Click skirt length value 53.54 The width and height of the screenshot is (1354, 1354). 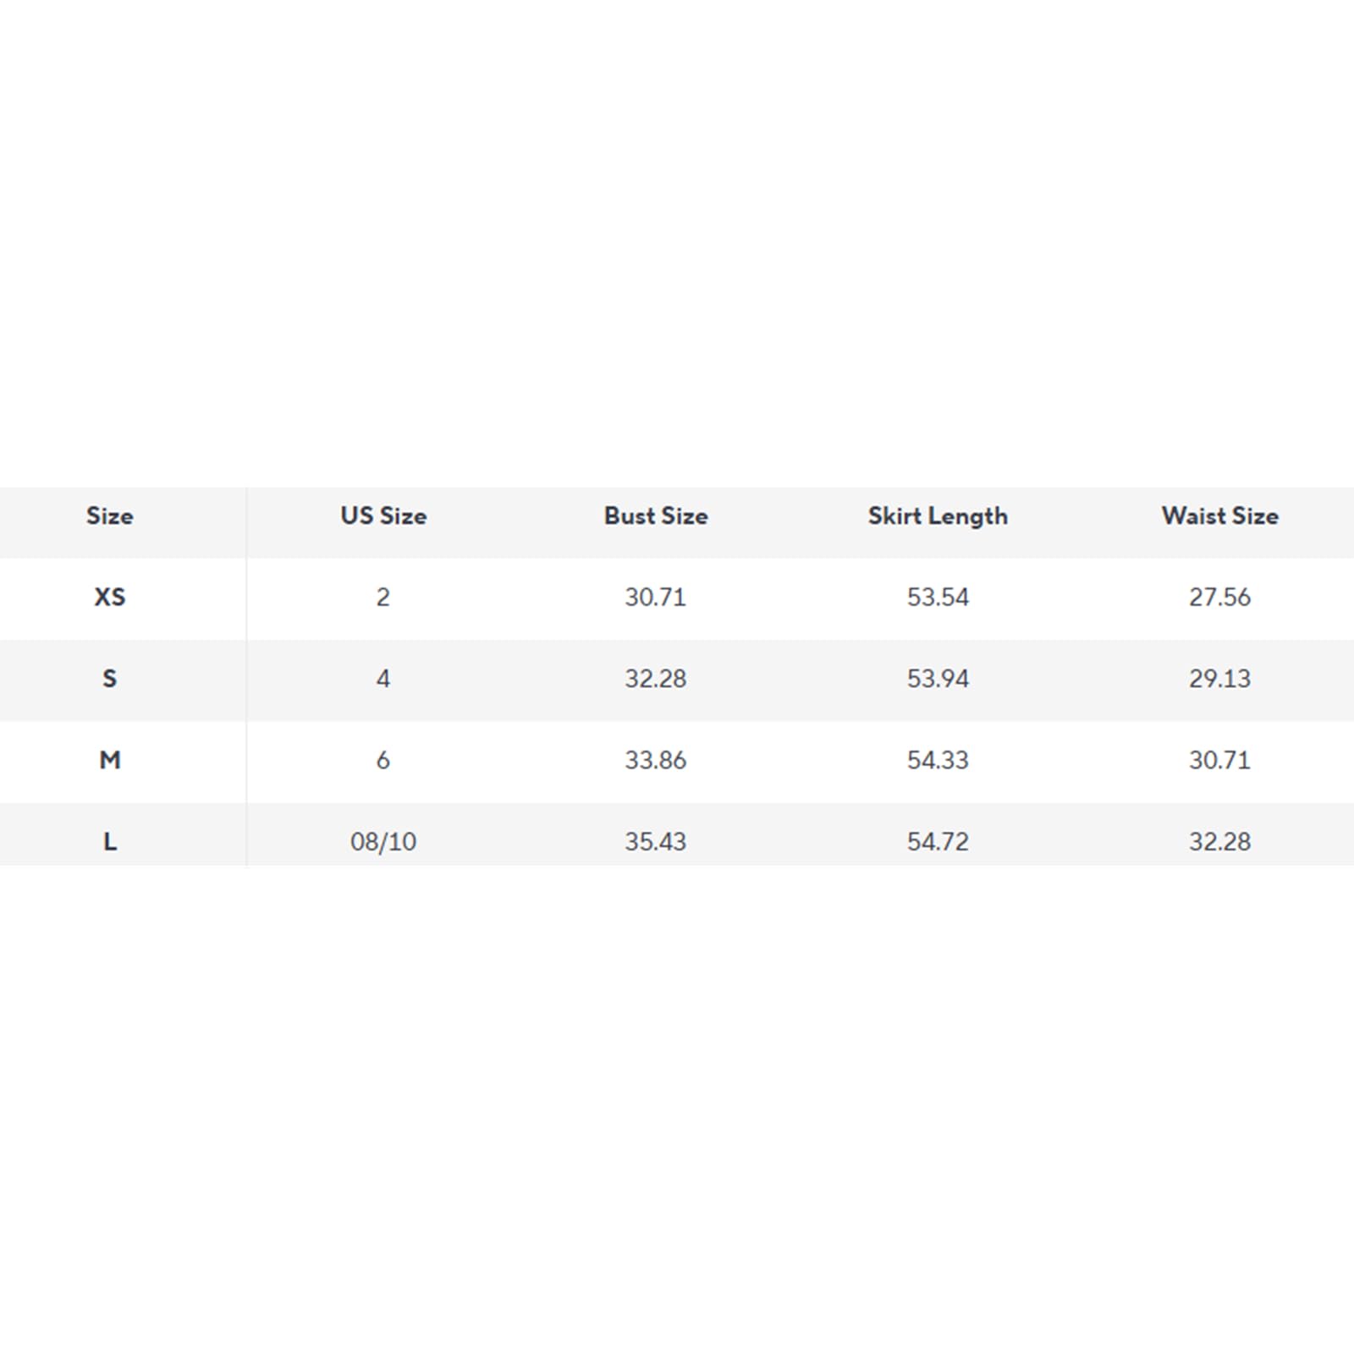938,597
